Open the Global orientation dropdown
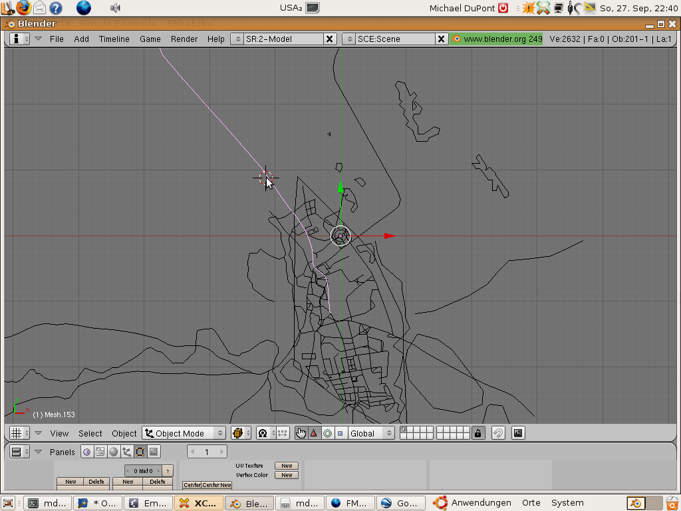The height and width of the screenshot is (511, 681). (x=371, y=433)
